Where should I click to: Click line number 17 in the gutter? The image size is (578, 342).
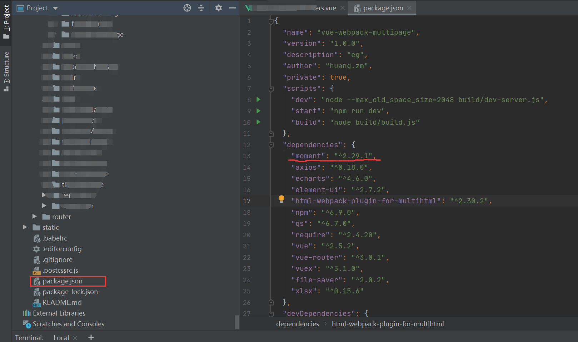click(x=247, y=201)
